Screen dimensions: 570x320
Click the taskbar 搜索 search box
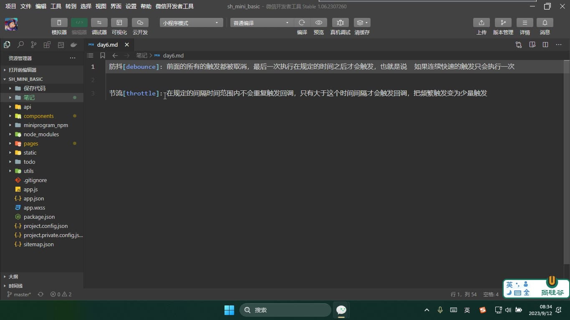pos(285,310)
